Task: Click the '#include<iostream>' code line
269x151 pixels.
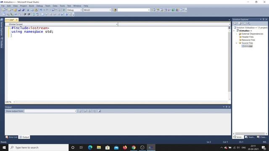Action: coord(30,28)
